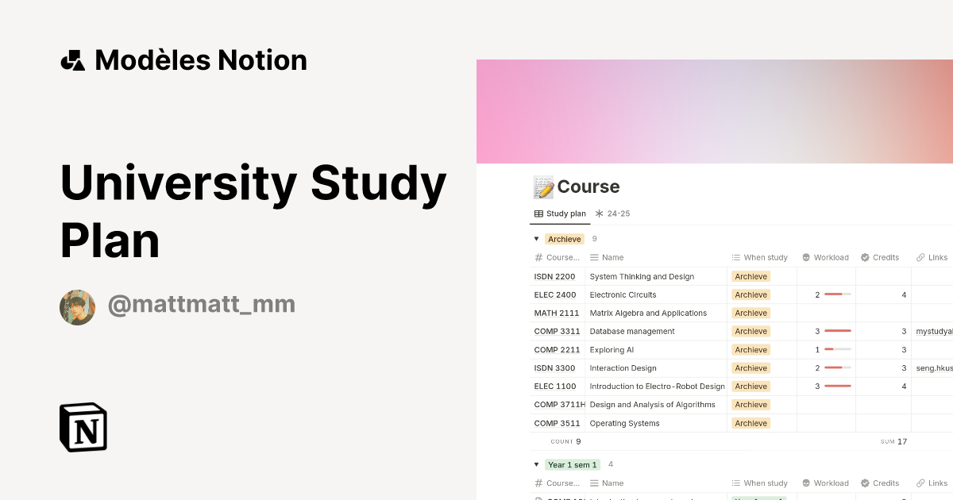
Task: Click the Workload column icon
Action: pyautogui.click(x=804, y=257)
